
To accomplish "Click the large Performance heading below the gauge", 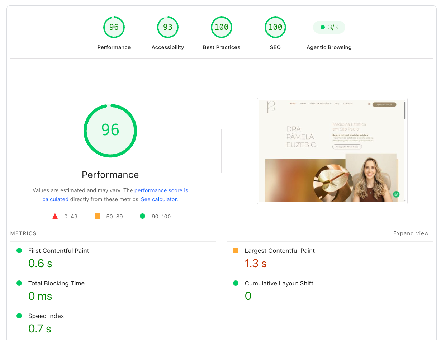I will click(110, 175).
